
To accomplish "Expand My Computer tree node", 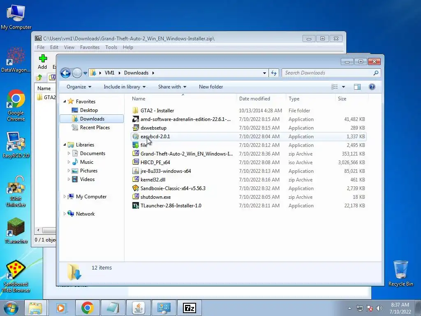I will 65,196.
